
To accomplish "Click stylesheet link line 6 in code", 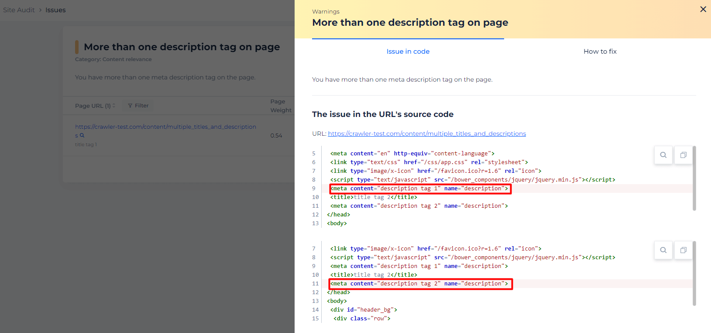I will (x=429, y=162).
